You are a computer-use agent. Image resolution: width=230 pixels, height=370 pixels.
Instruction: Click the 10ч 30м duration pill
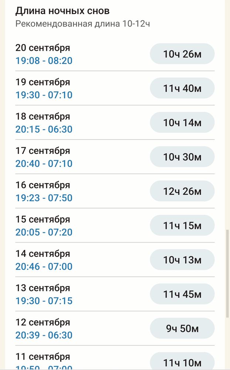182,157
